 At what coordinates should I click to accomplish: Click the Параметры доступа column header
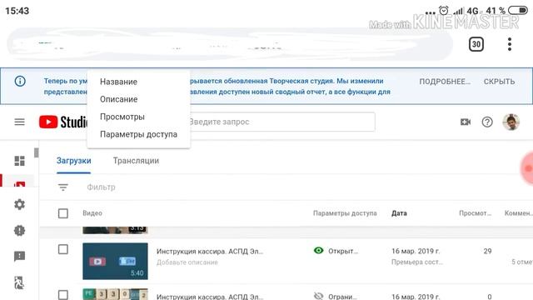tap(345, 213)
